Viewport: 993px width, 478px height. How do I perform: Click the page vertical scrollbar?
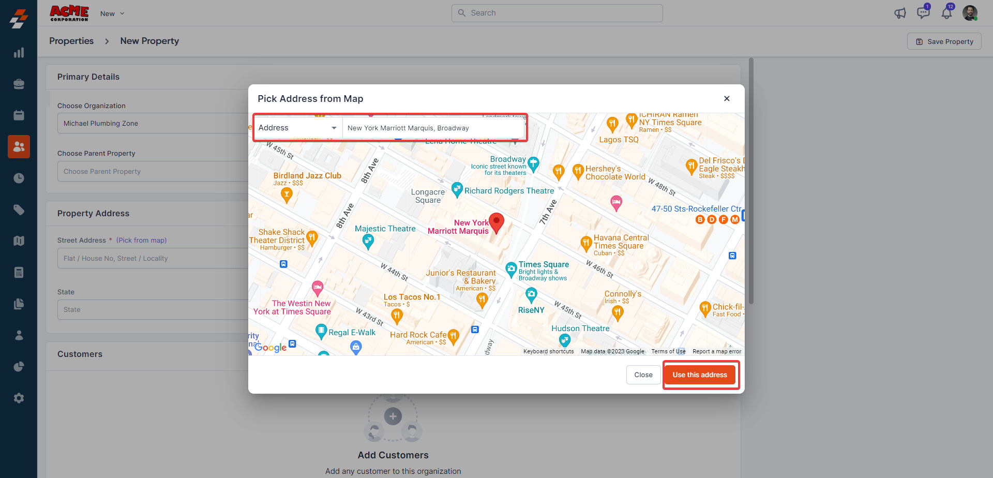point(751,181)
